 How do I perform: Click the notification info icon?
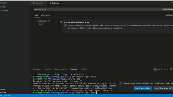(x=121, y=84)
